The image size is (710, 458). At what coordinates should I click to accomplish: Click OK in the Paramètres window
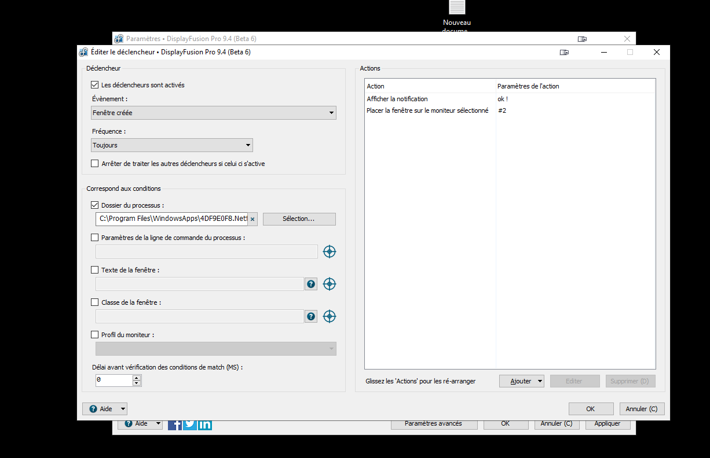(506, 424)
